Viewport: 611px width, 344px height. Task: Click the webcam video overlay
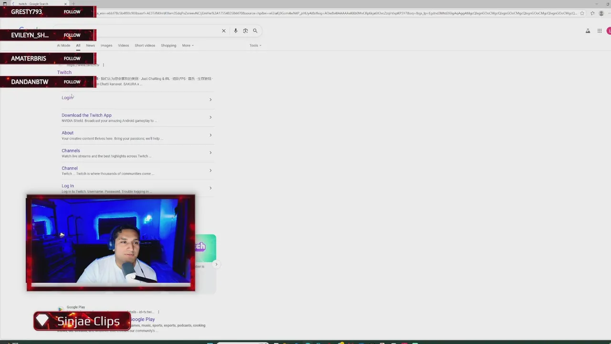pos(111,243)
